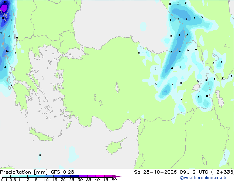
Task: Click the '0.5' legend label
Action: click(x=13, y=180)
